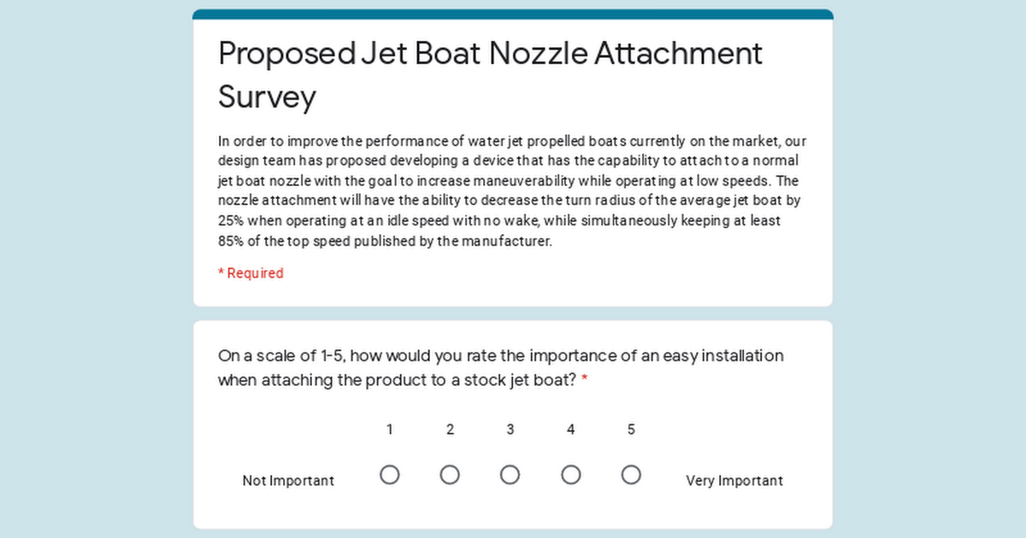1026x538 pixels.
Task: Select rating 4 radio option
Action: (571, 475)
